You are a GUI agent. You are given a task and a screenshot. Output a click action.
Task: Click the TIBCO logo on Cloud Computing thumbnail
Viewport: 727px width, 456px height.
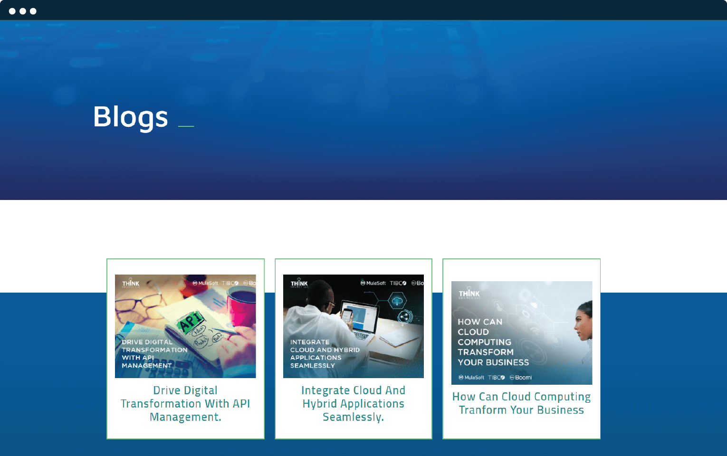[x=497, y=378]
